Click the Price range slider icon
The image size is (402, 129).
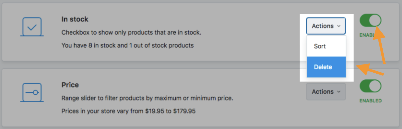[x=32, y=92]
